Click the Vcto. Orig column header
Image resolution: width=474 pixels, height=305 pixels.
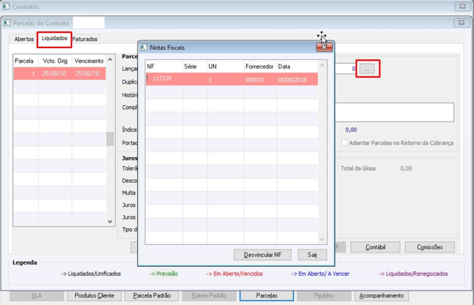pos(55,61)
